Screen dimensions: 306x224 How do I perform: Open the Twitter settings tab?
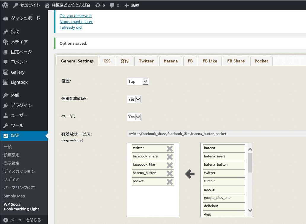[146, 61]
